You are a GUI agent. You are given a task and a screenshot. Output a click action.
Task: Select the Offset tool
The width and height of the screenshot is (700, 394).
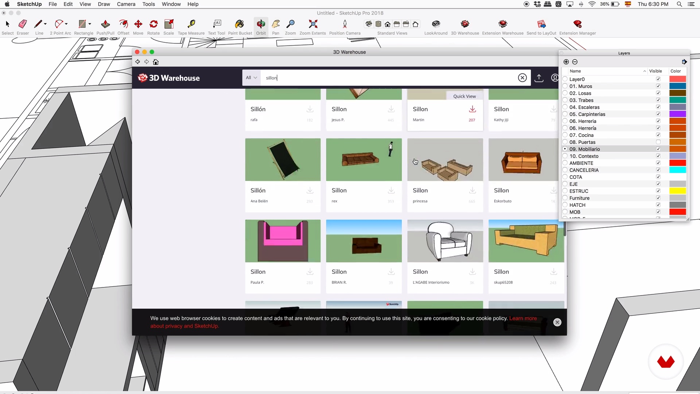tap(124, 27)
